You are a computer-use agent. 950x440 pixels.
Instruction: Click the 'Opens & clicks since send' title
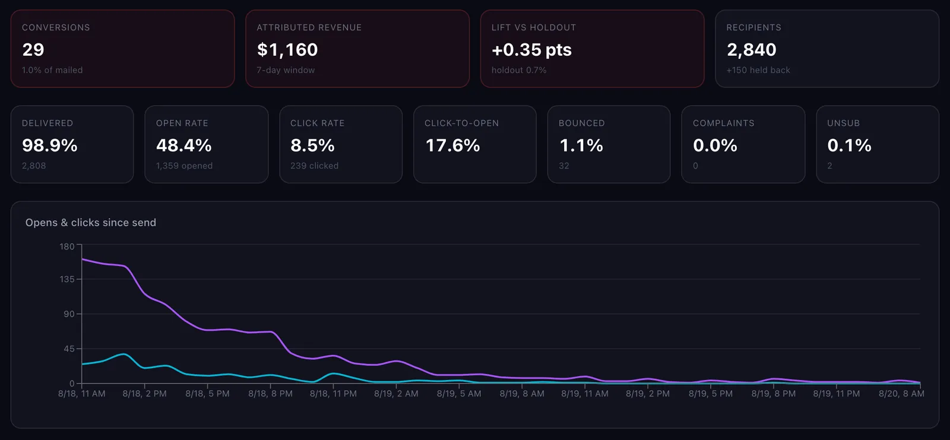91,223
